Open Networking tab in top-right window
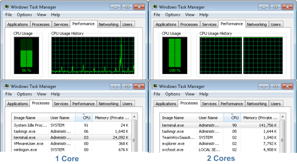Viewport: 297px width, 164px height. click(x=257, y=25)
